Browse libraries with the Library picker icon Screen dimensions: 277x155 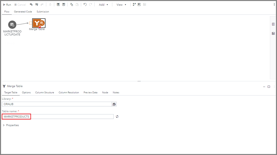point(114,104)
